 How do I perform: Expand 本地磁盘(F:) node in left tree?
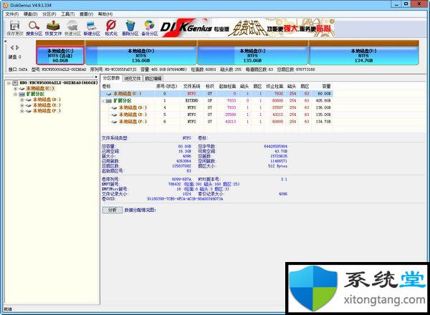[22, 111]
